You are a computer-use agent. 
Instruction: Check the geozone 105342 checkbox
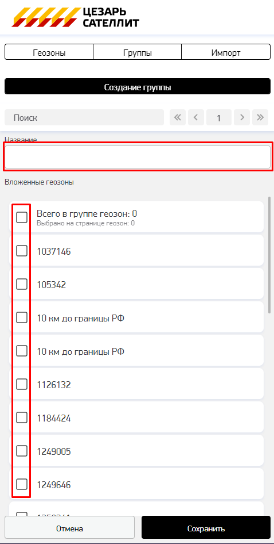click(x=22, y=284)
